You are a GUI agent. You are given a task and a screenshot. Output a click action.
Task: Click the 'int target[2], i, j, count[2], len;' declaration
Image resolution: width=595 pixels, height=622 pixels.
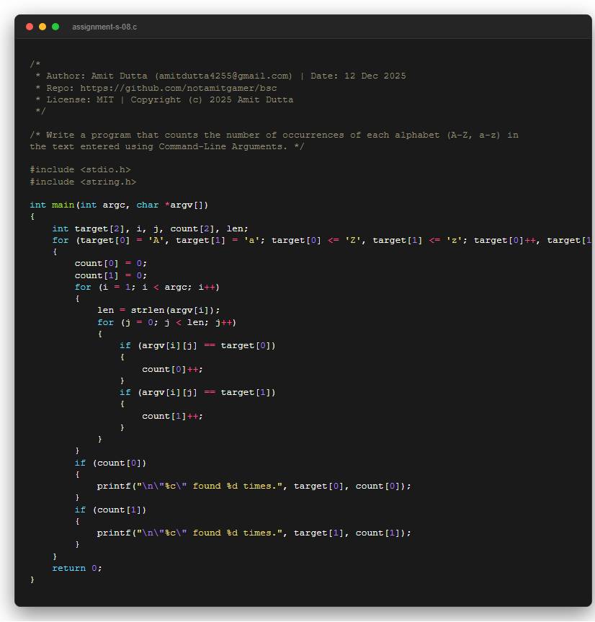coord(151,229)
